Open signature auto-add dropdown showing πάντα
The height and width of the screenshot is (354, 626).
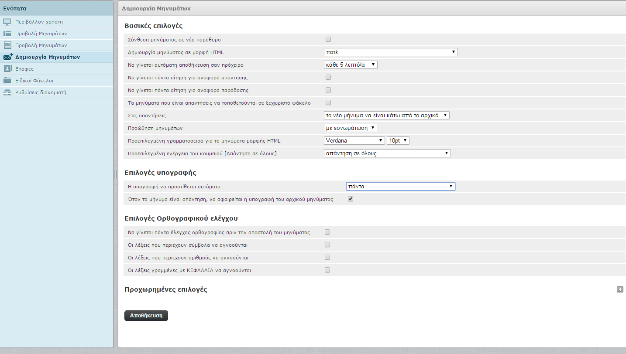coord(400,186)
